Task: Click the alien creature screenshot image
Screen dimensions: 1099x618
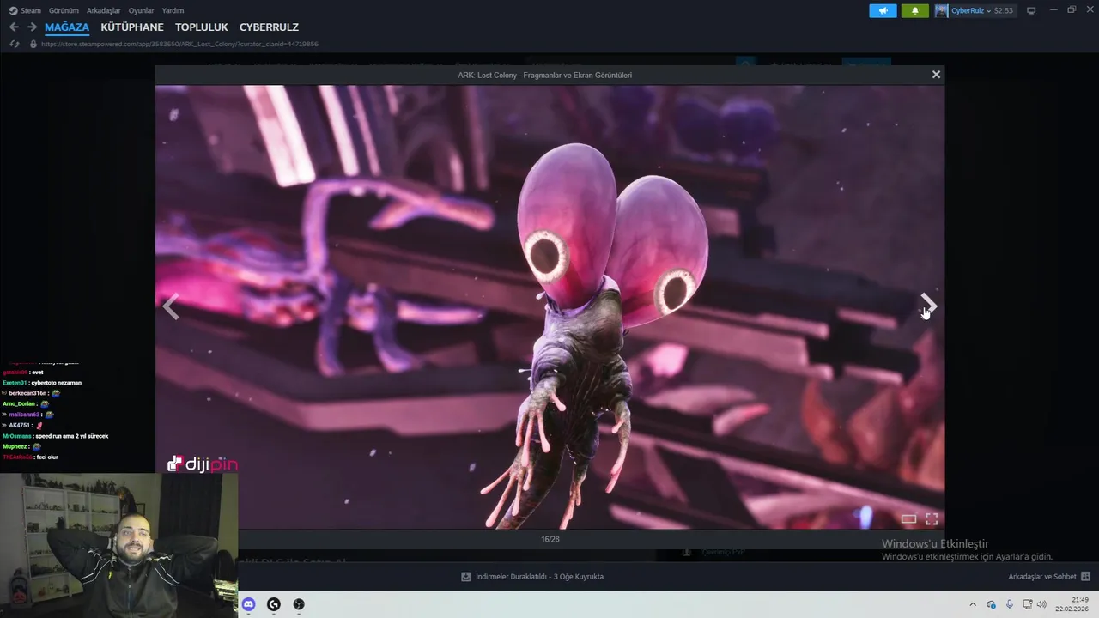Action: point(549,306)
